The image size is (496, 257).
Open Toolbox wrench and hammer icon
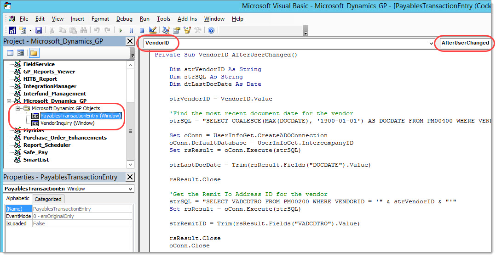point(198,30)
